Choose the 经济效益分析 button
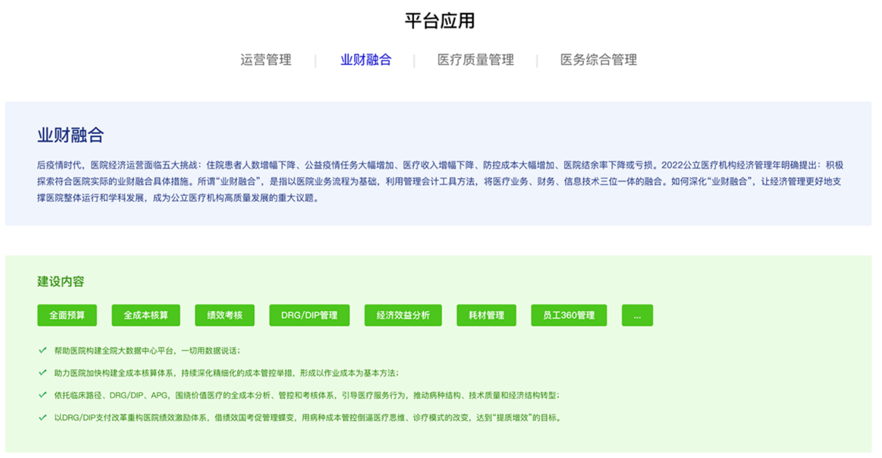The image size is (882, 458). [x=403, y=315]
